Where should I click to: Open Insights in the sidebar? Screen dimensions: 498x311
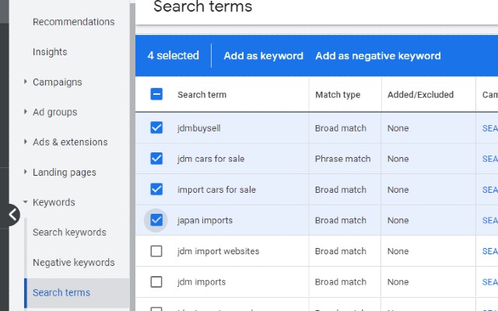(x=50, y=52)
